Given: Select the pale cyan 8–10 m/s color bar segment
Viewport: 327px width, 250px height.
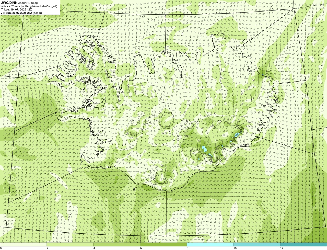Looking at the screenshot, I should coord(210,245).
